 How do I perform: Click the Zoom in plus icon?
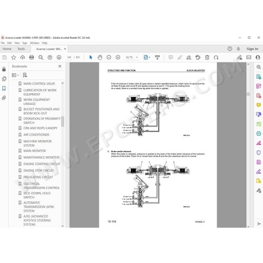pos(118,57)
